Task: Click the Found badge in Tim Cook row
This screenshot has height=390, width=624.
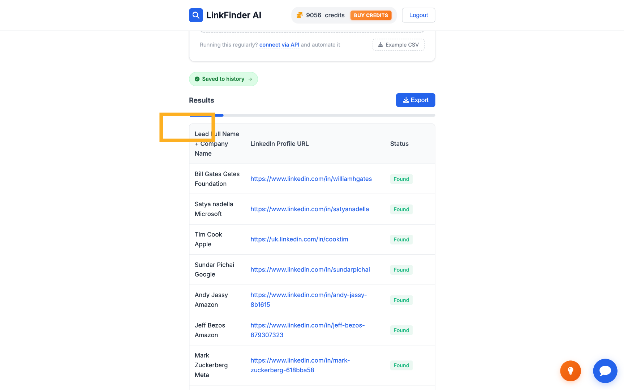Action: [401, 239]
